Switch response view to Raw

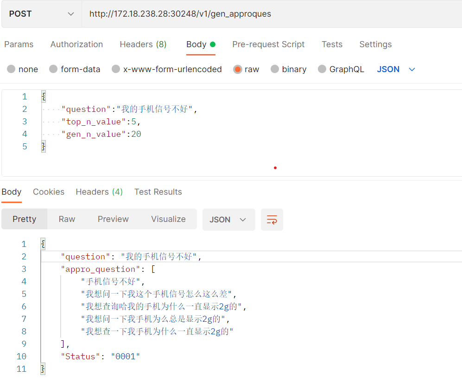coord(67,219)
